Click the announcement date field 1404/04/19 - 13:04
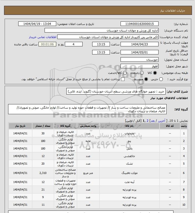The width and height of the screenshot is (195, 213). (37, 24)
